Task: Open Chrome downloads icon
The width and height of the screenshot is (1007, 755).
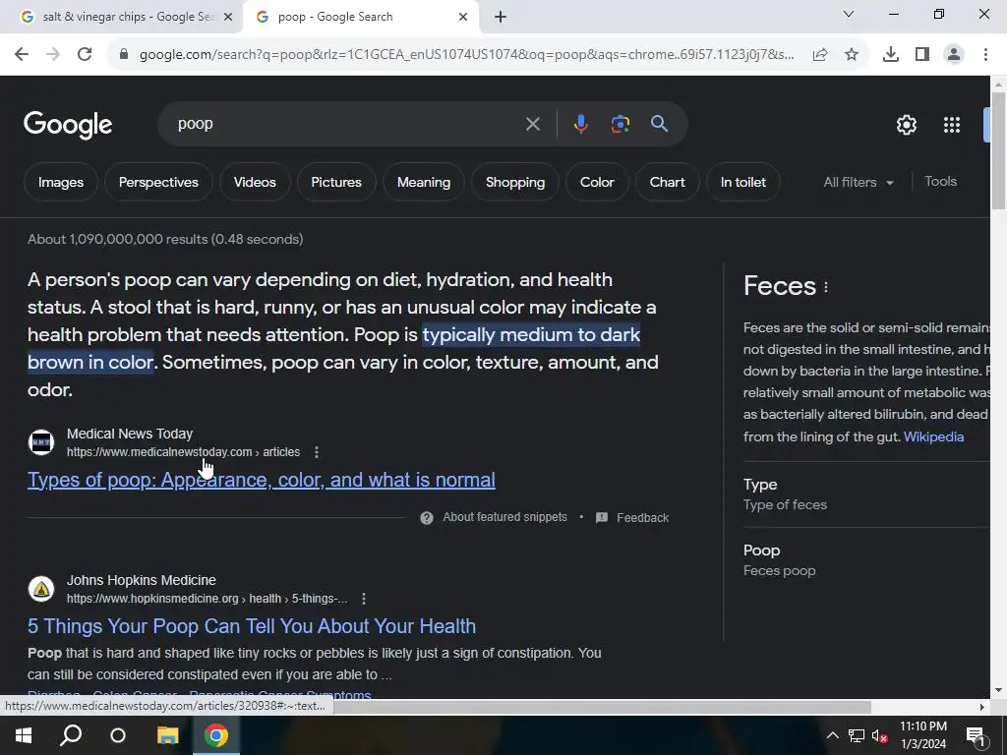Action: coord(890,55)
